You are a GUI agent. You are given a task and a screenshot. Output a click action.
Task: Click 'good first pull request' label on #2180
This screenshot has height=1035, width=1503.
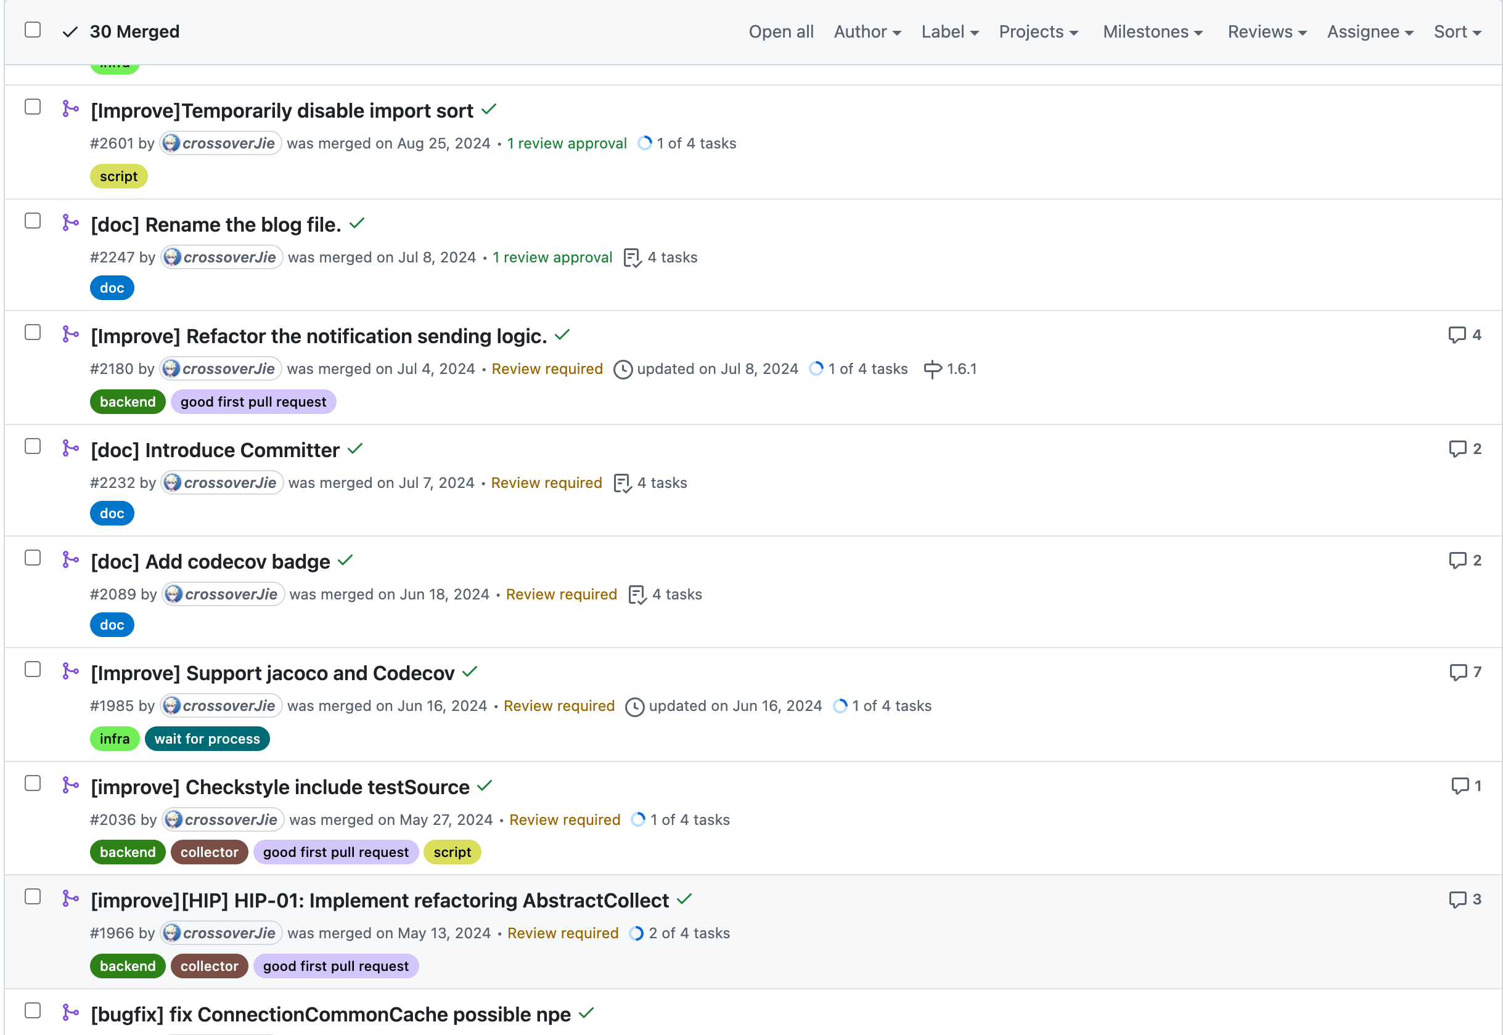point(253,402)
